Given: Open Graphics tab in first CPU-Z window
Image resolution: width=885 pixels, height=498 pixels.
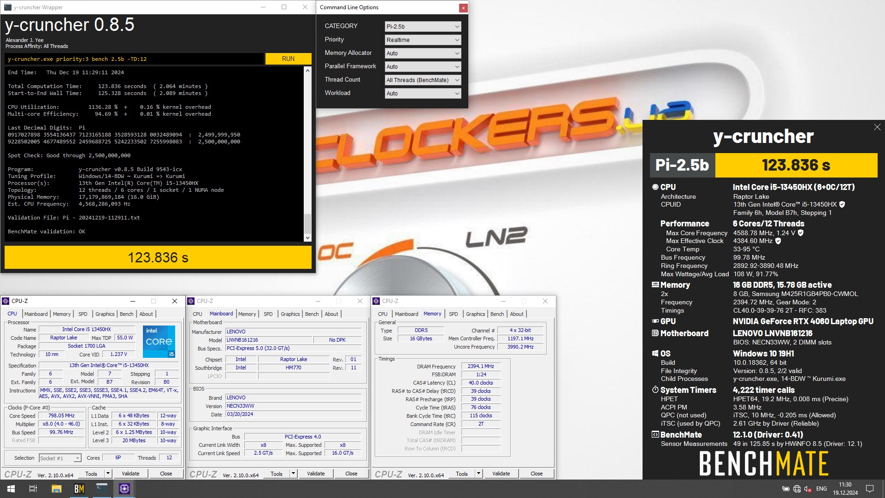Looking at the screenshot, I should (105, 314).
